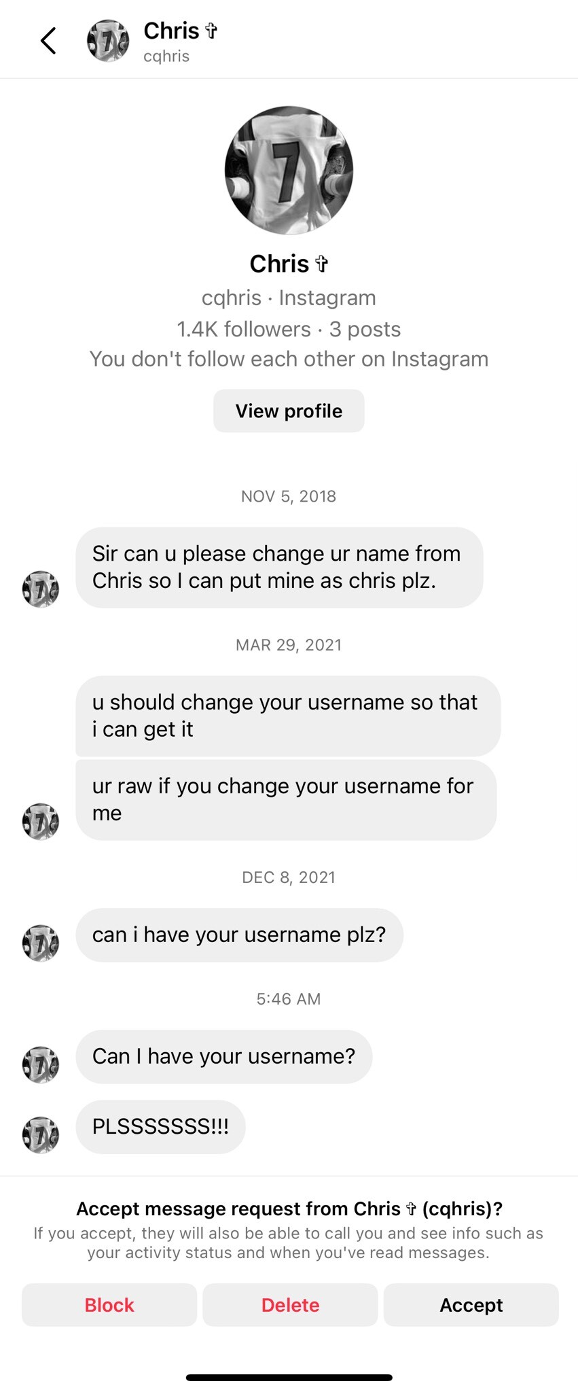The width and height of the screenshot is (578, 1392).
Task: Block the message request from Chris
Action: pyautogui.click(x=109, y=1304)
